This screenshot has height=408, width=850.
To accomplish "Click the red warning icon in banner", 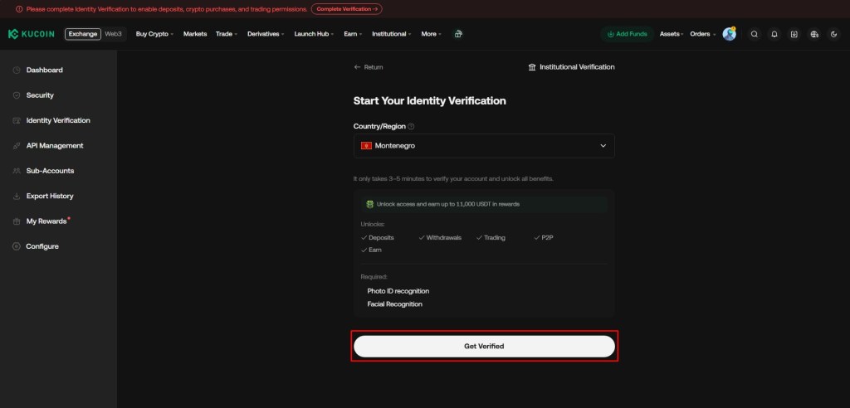I will 20,9.
